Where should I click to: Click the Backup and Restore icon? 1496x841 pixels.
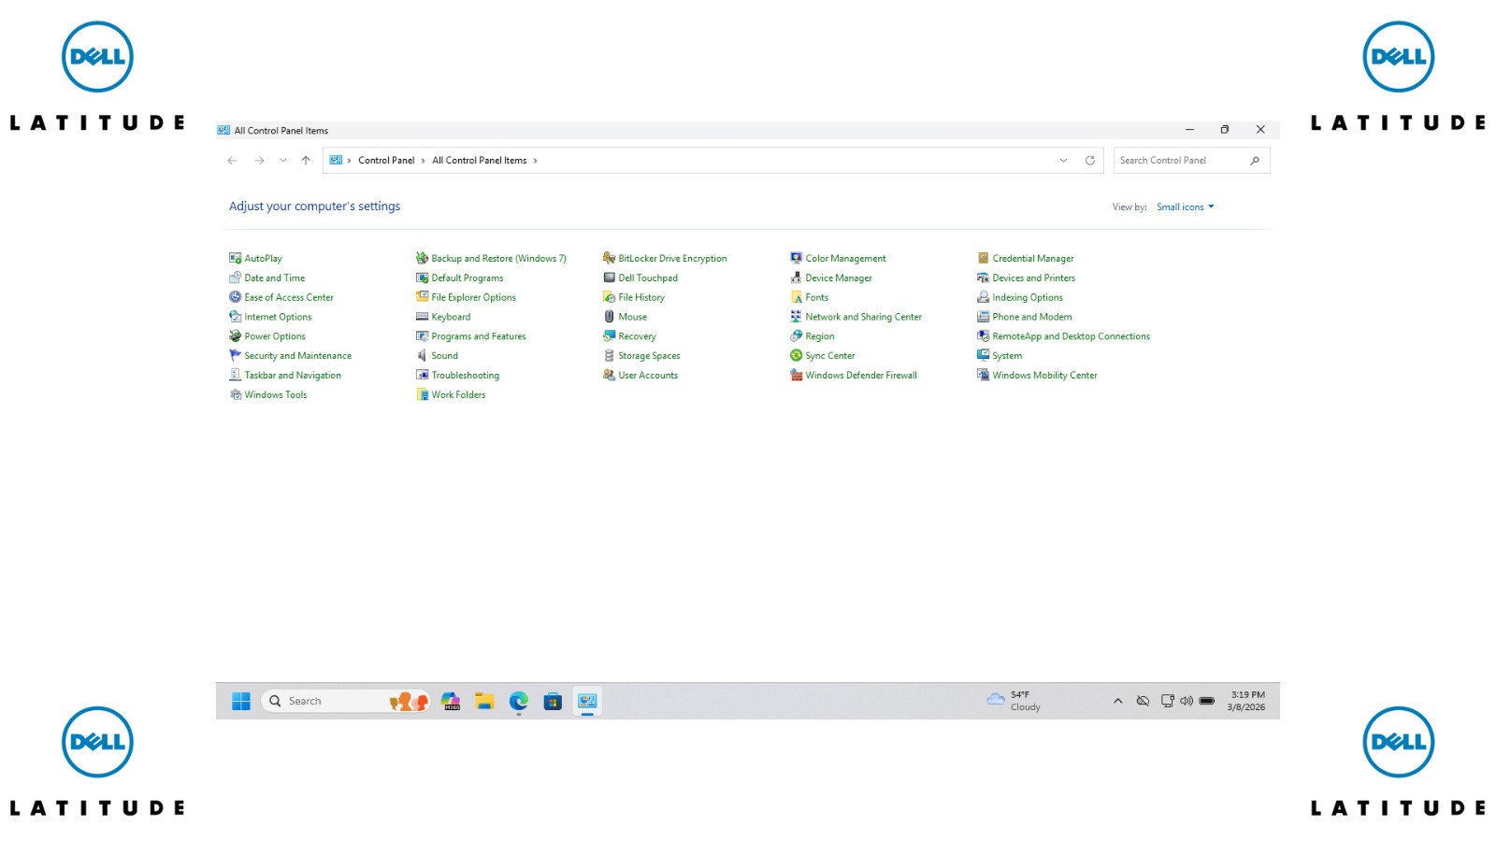423,258
